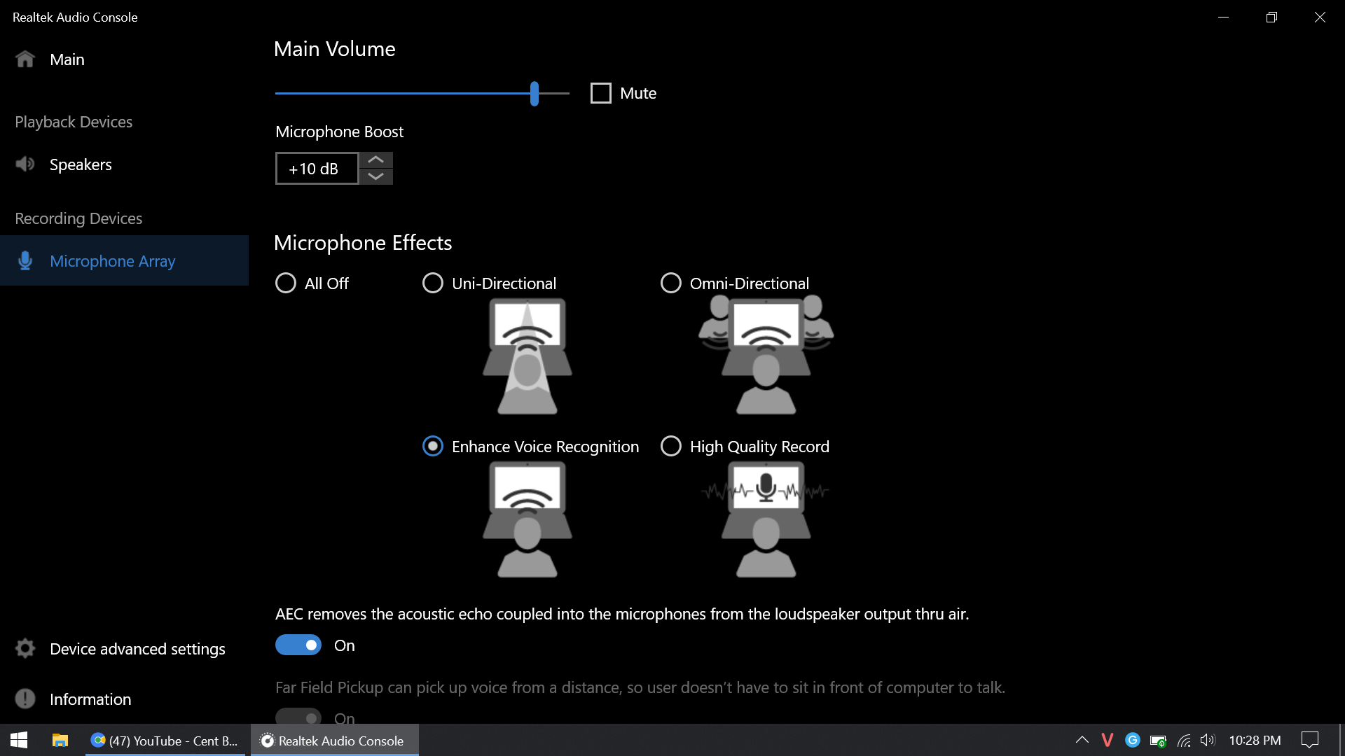Viewport: 1345px width, 756px height.
Task: Open the Windows Start menu
Action: 17,740
